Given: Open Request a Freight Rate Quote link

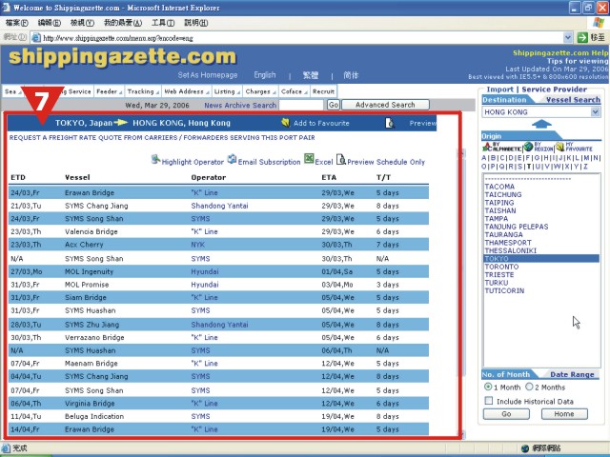Looking at the screenshot, I should [x=162, y=137].
